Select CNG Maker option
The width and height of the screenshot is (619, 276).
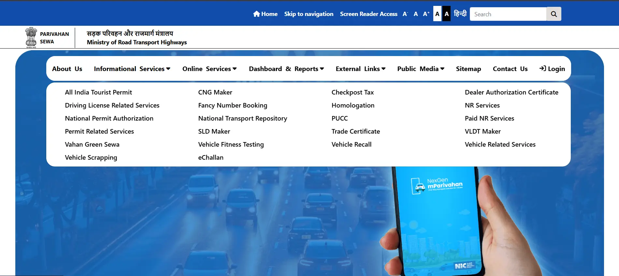click(x=215, y=92)
